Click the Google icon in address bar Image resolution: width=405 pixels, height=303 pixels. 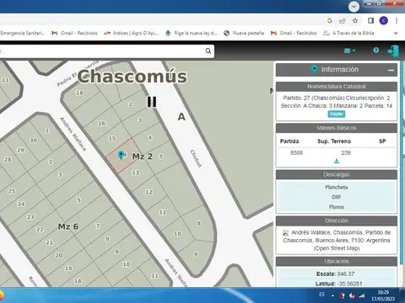coord(330,20)
